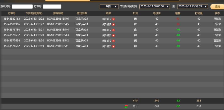This screenshot has height=110, width=224.
Task: Focus the 订单号 input field
Action: [52, 7]
